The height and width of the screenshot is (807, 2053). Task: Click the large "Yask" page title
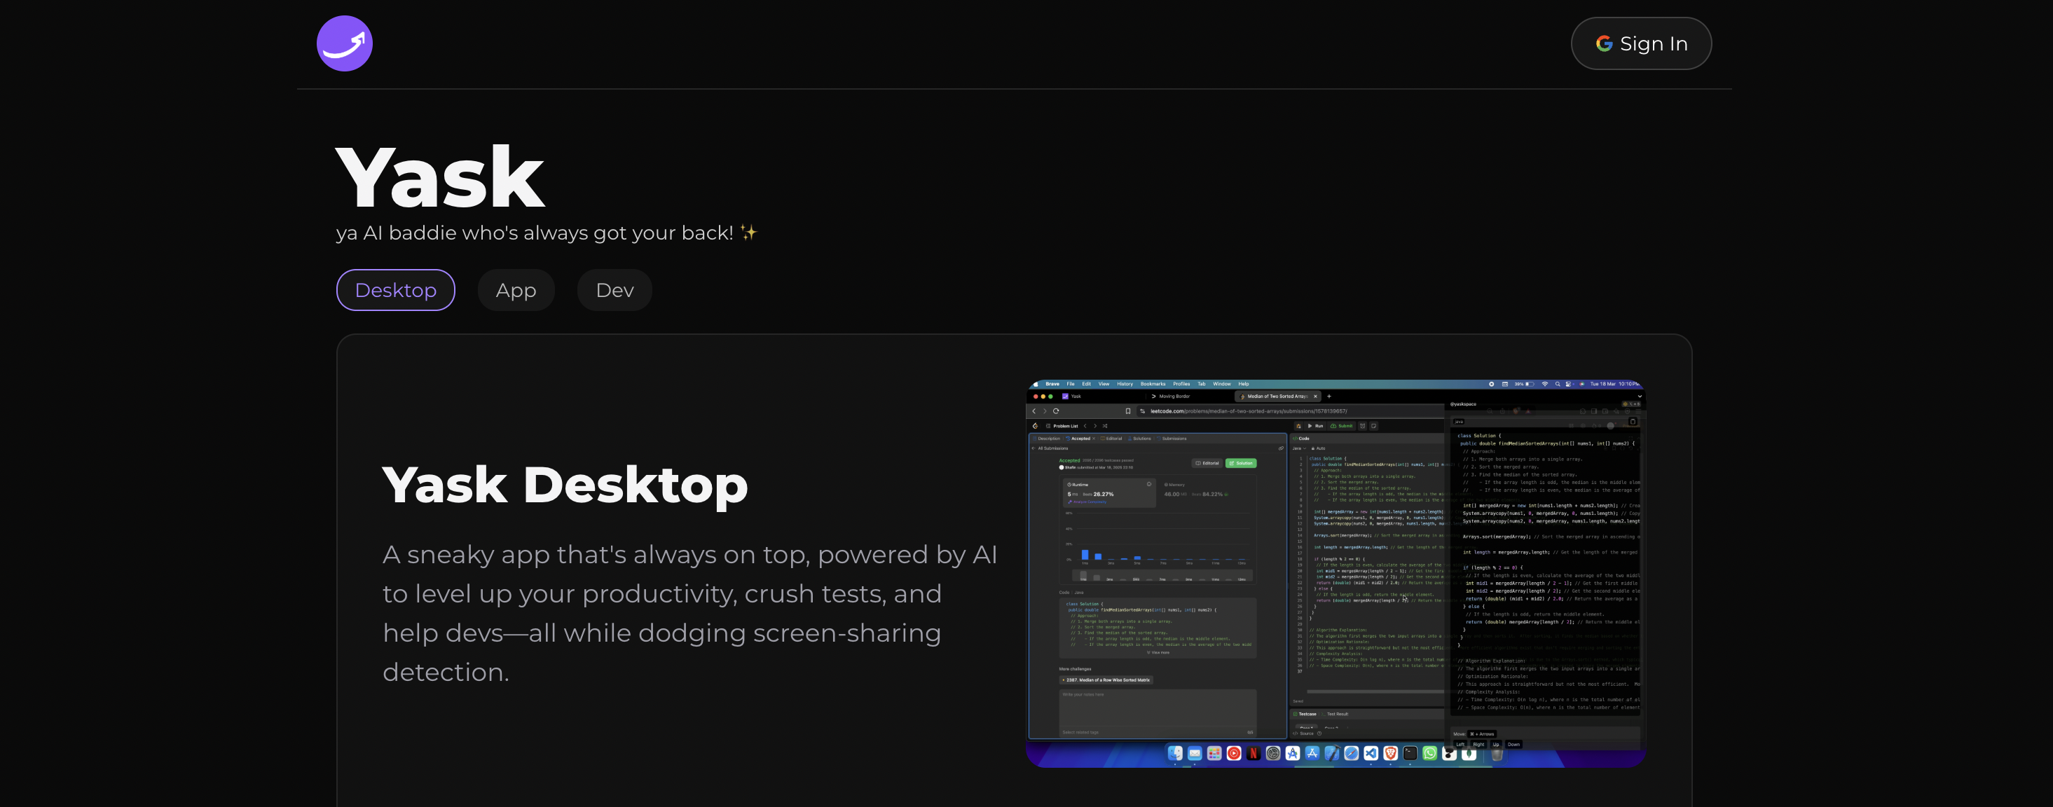440,177
